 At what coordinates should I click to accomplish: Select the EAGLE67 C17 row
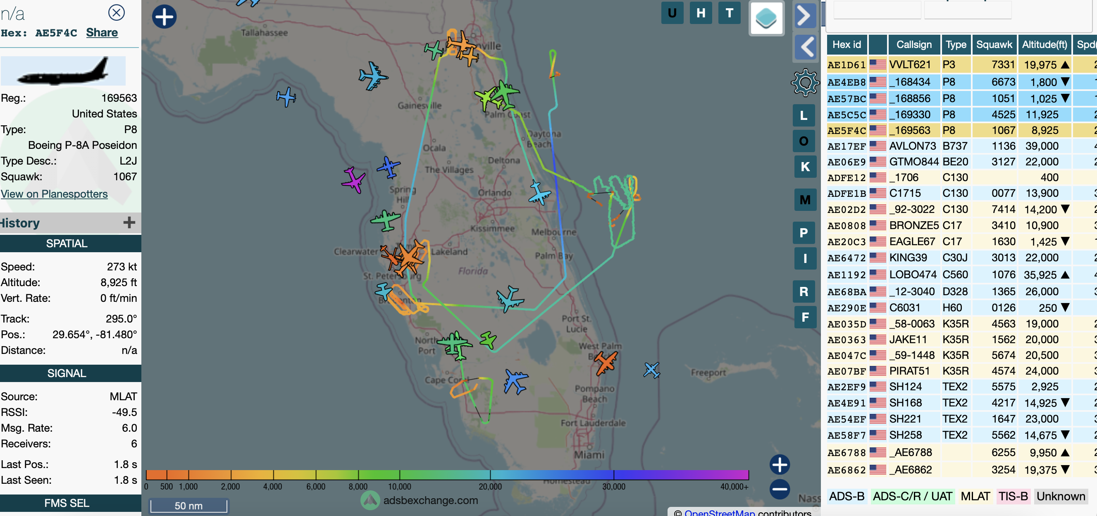click(961, 241)
